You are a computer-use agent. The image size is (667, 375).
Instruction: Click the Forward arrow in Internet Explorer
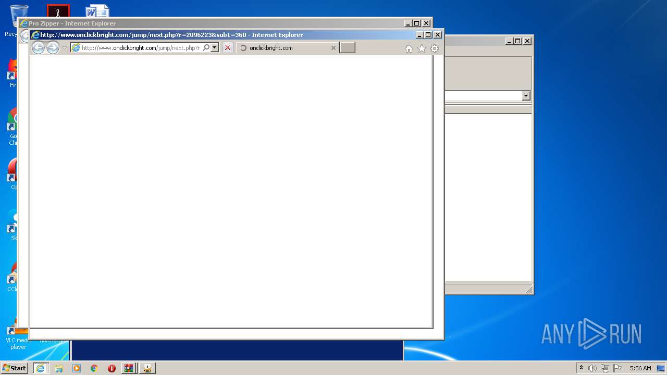[x=53, y=48]
